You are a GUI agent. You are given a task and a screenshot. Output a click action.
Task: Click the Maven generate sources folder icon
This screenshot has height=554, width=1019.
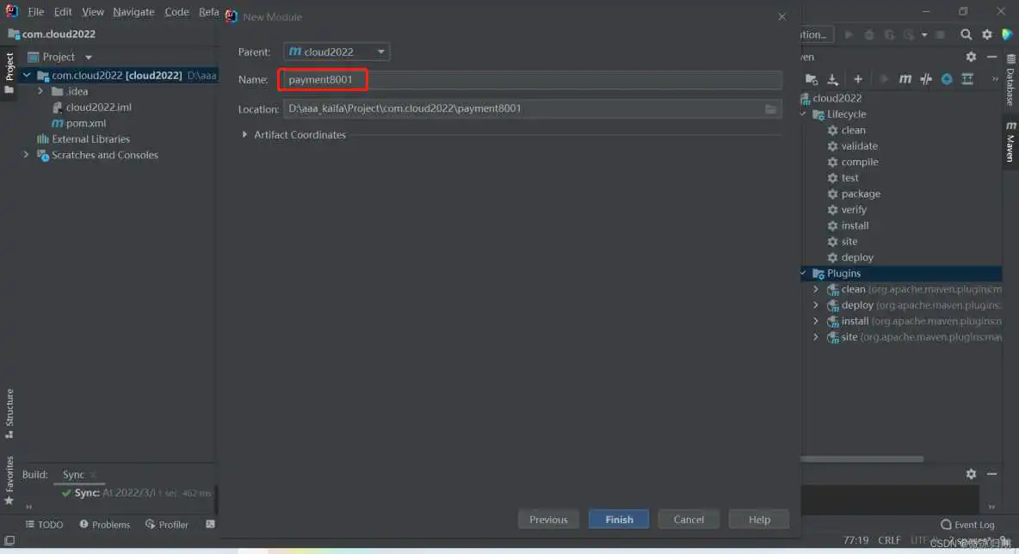point(812,79)
